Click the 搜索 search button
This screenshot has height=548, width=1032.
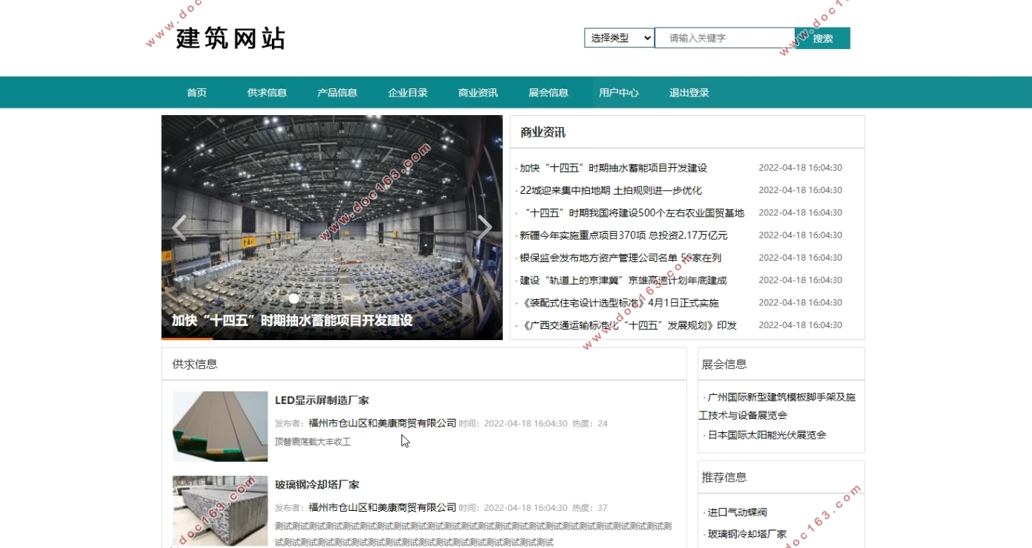pos(820,38)
